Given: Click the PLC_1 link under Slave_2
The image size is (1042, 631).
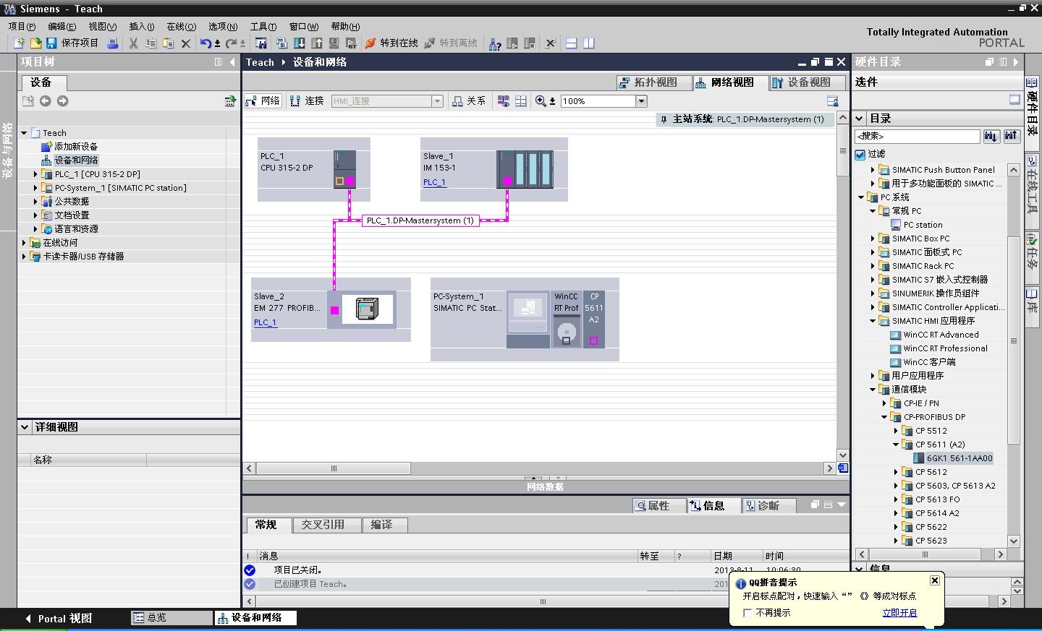Looking at the screenshot, I should tap(265, 322).
